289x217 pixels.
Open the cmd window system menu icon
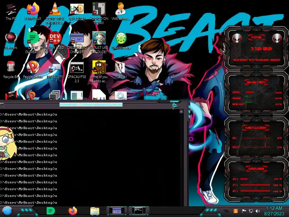2,105
